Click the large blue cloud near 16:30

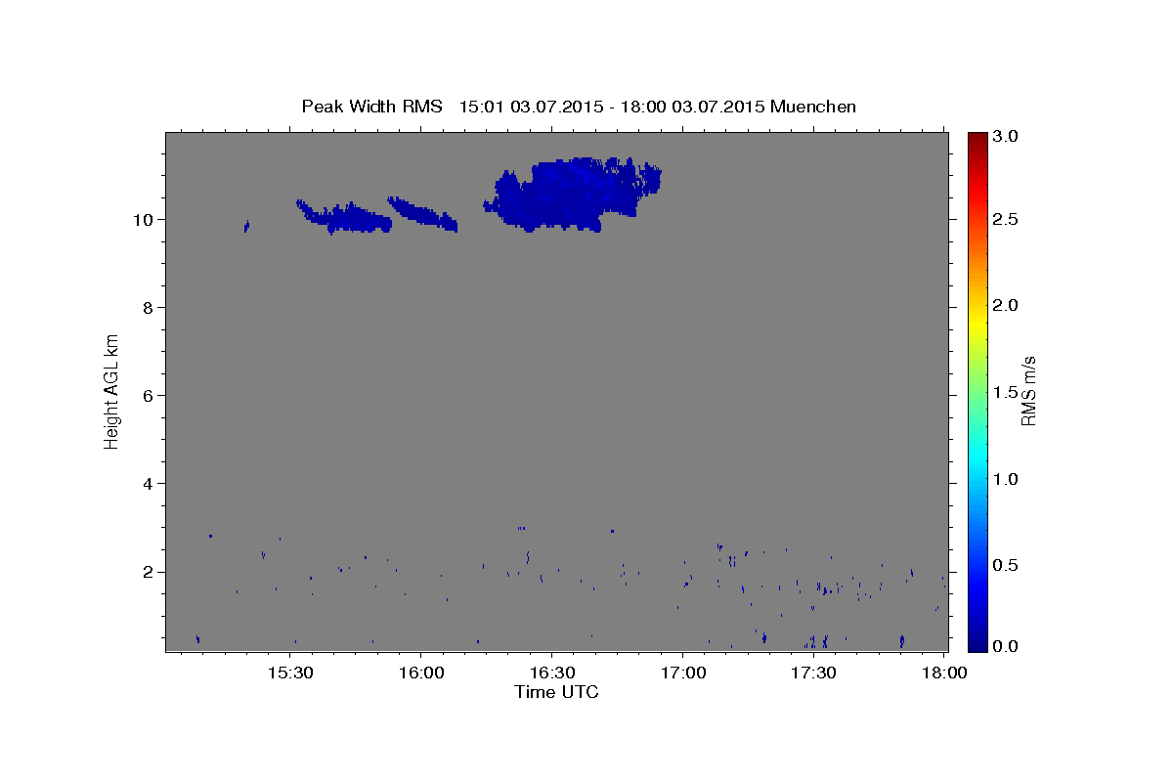pyautogui.click(x=572, y=194)
